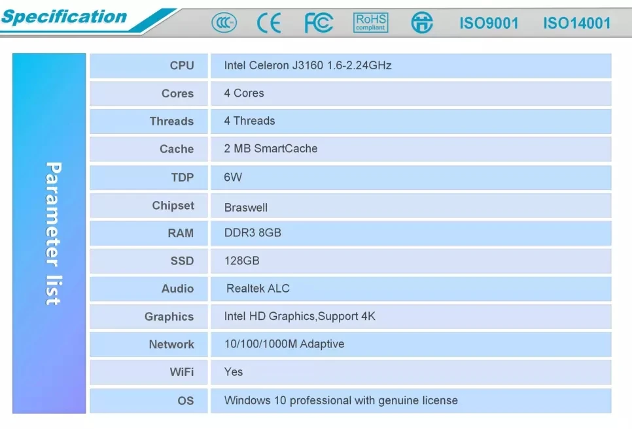
Task: Click the 'Braswell' value
Action: [x=246, y=208]
